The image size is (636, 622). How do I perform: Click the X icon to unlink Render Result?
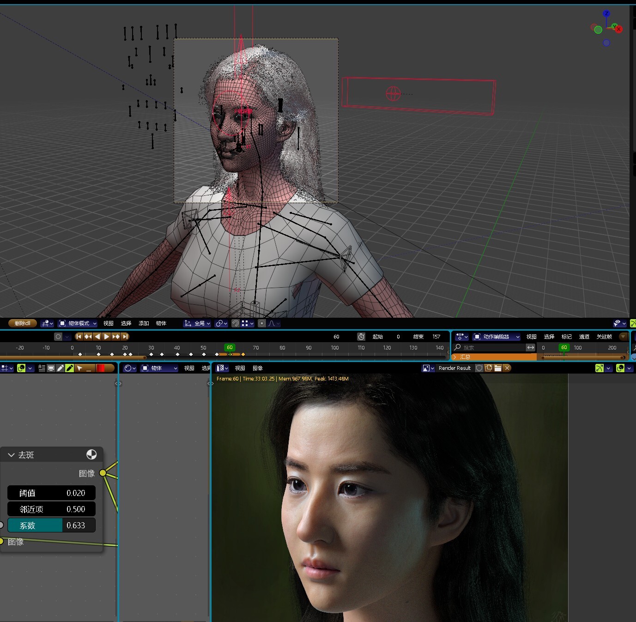point(507,368)
